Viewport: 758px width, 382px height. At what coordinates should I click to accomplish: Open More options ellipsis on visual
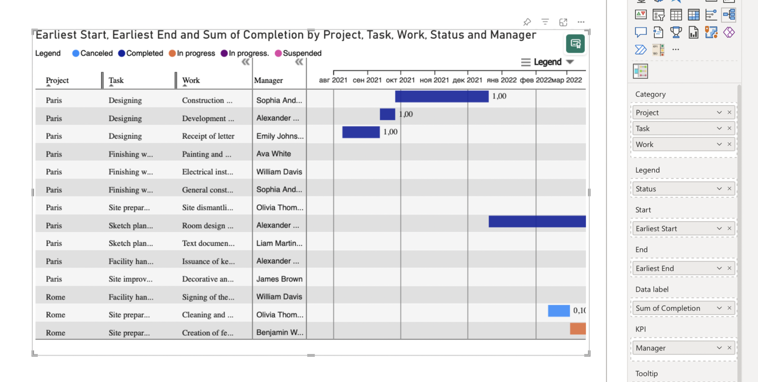(581, 22)
